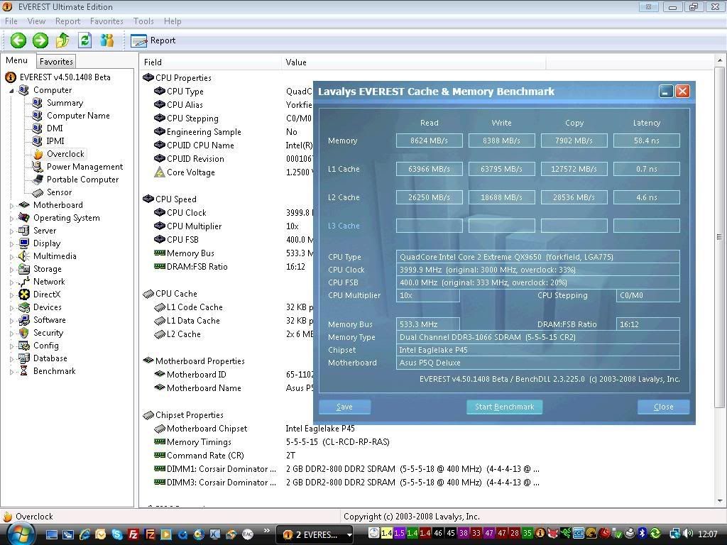Switch to the Favorites tab

(x=56, y=62)
